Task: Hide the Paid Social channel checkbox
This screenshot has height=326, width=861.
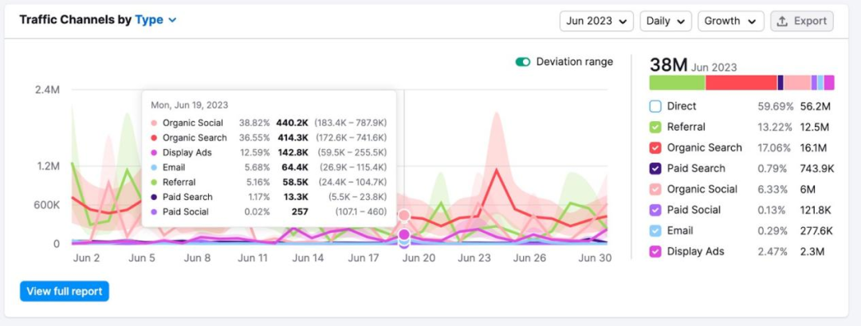Action: 655,210
